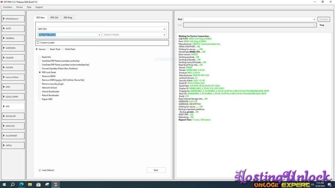Screen dimensions: 335x188
Task: Launch Microsoft Edge from taskbar
Action: click(21, 185)
